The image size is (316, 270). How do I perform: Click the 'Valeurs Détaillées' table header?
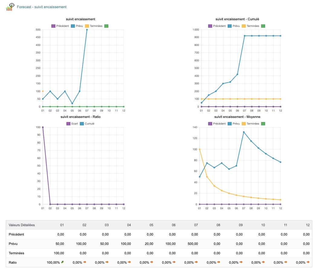22,225
